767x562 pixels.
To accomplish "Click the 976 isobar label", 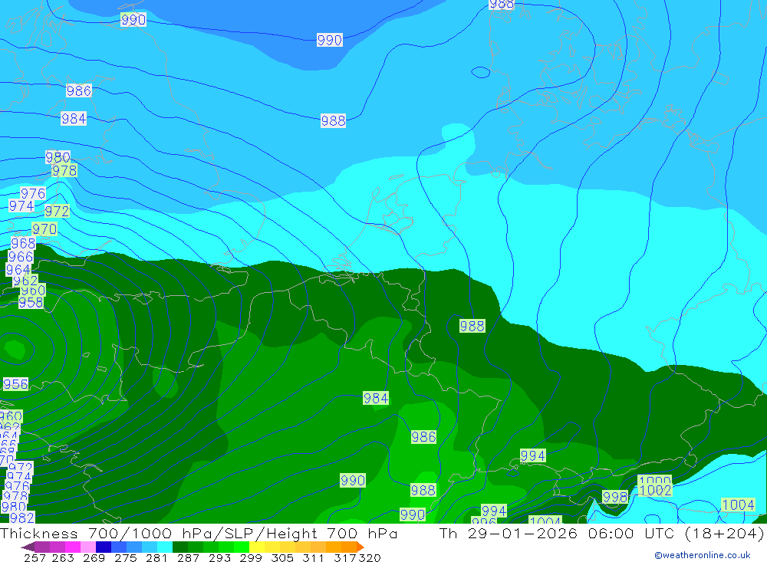I will (33, 193).
